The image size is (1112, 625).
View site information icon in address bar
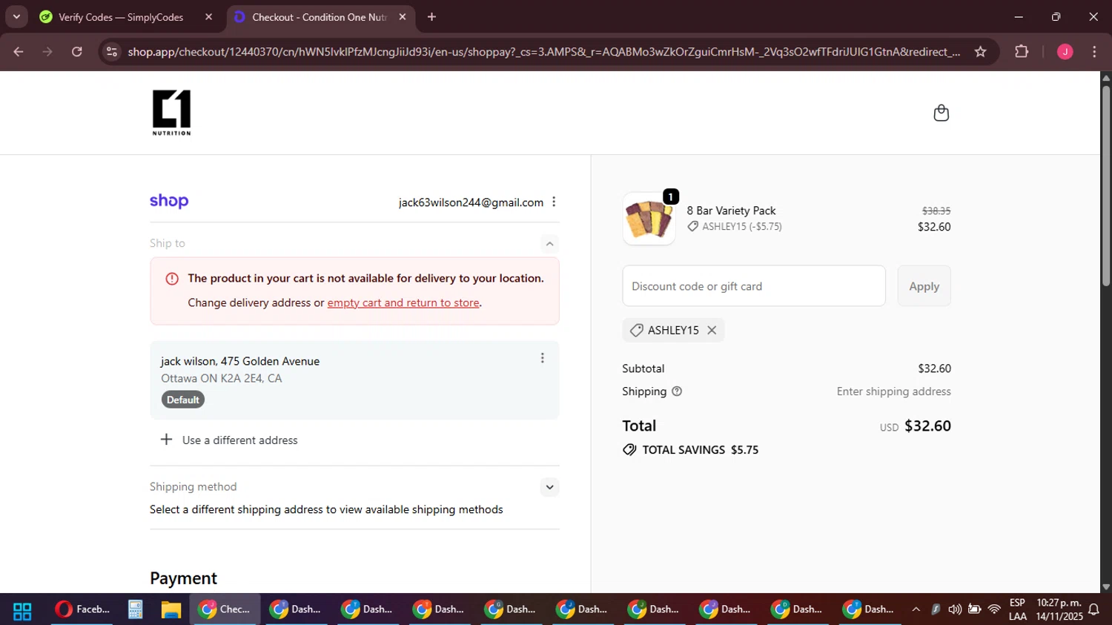pos(112,52)
